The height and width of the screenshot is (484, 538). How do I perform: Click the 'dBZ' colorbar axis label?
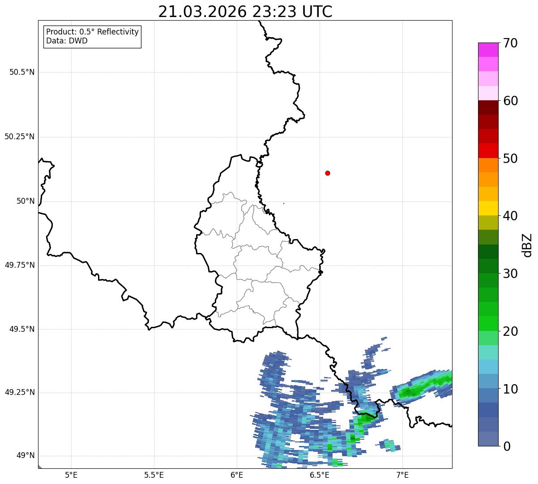pyautogui.click(x=527, y=245)
